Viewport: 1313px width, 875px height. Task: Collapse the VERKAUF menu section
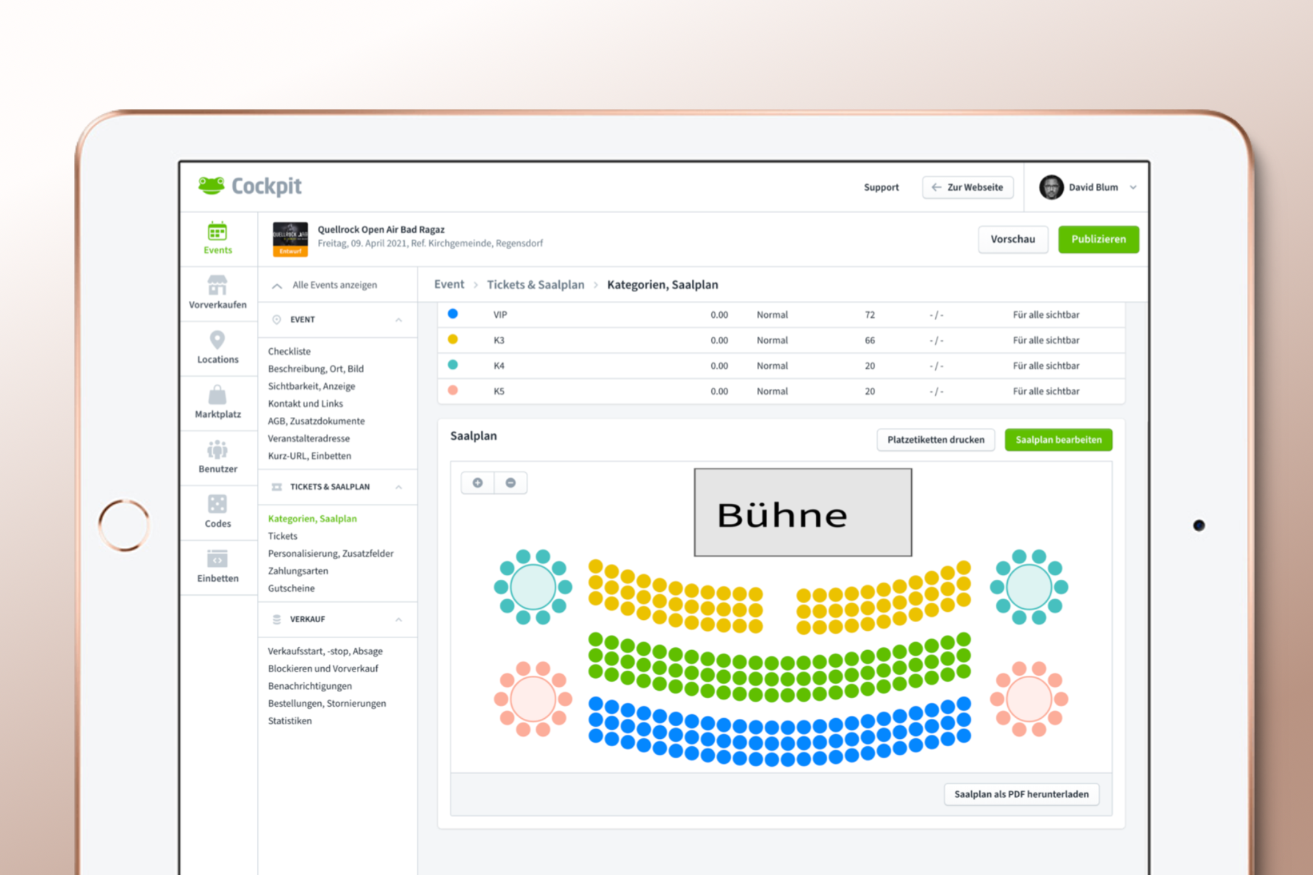point(399,619)
